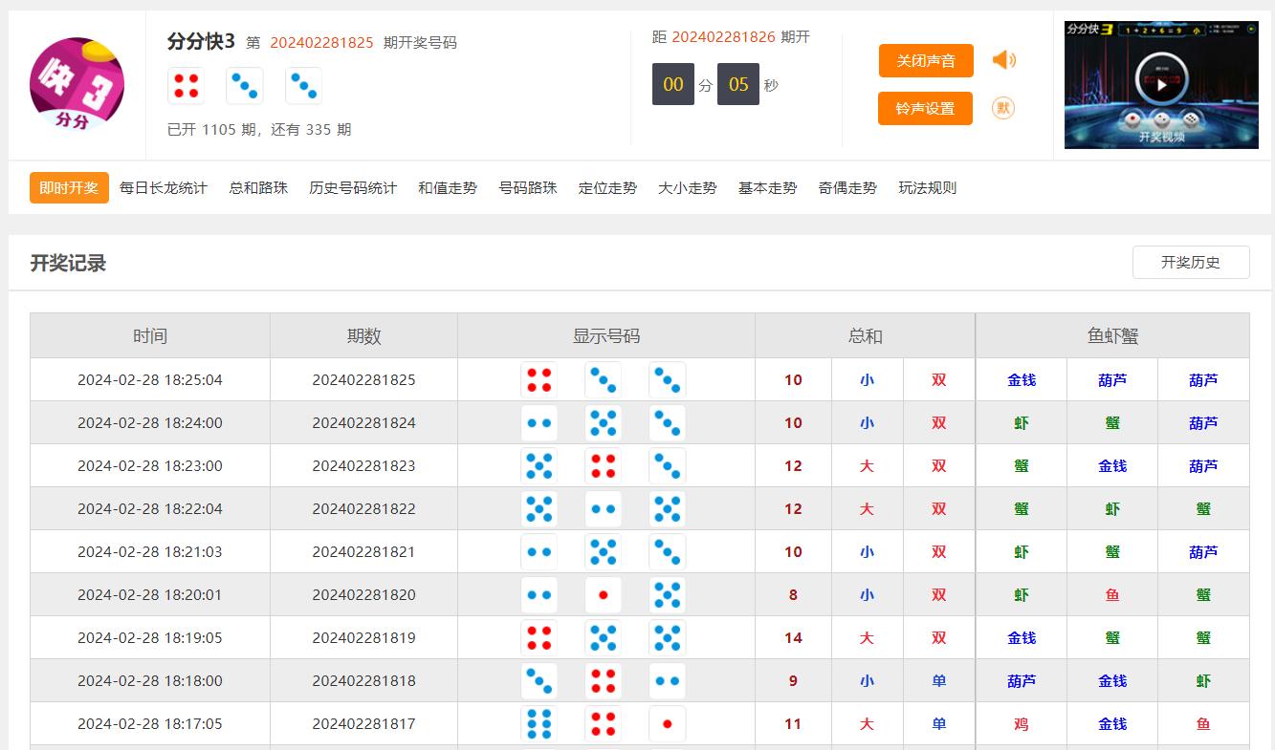1275x750 pixels.
Task: Click the middle dice in row 202402281819
Action: [603, 638]
